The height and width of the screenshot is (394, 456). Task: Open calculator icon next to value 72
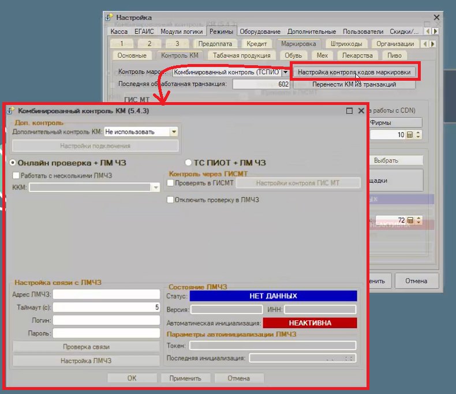tap(410, 220)
